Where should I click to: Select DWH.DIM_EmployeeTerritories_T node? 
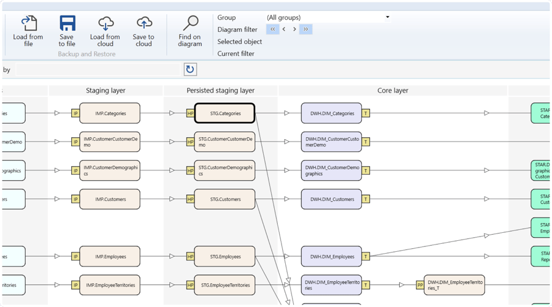(454, 285)
